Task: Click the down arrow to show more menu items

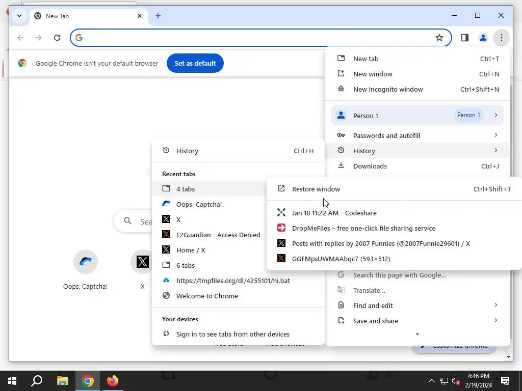Action: pos(417,334)
